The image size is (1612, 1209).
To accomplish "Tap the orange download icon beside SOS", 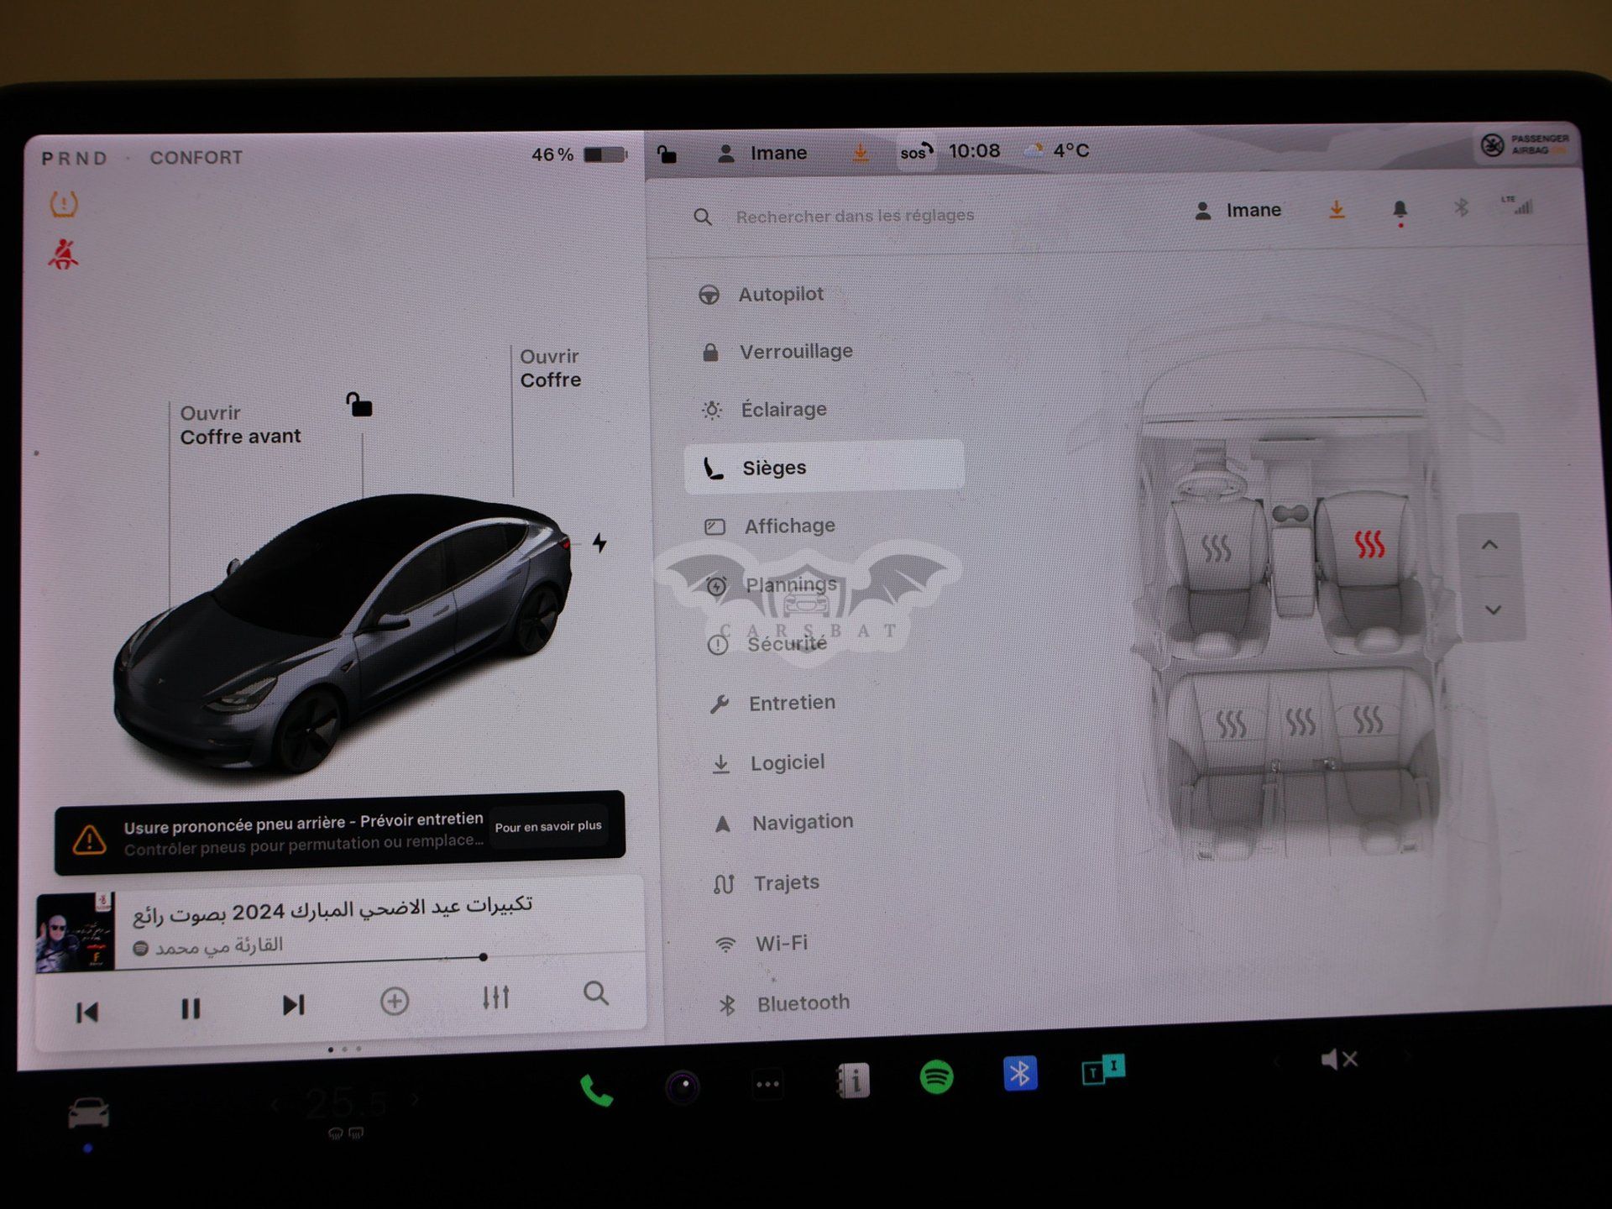I will 861,153.
